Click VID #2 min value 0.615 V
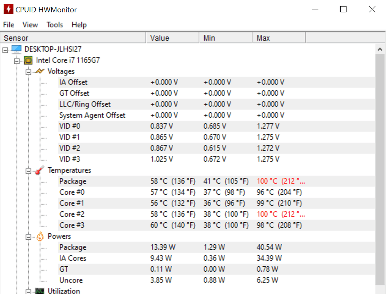386x294 pixels. click(215, 148)
